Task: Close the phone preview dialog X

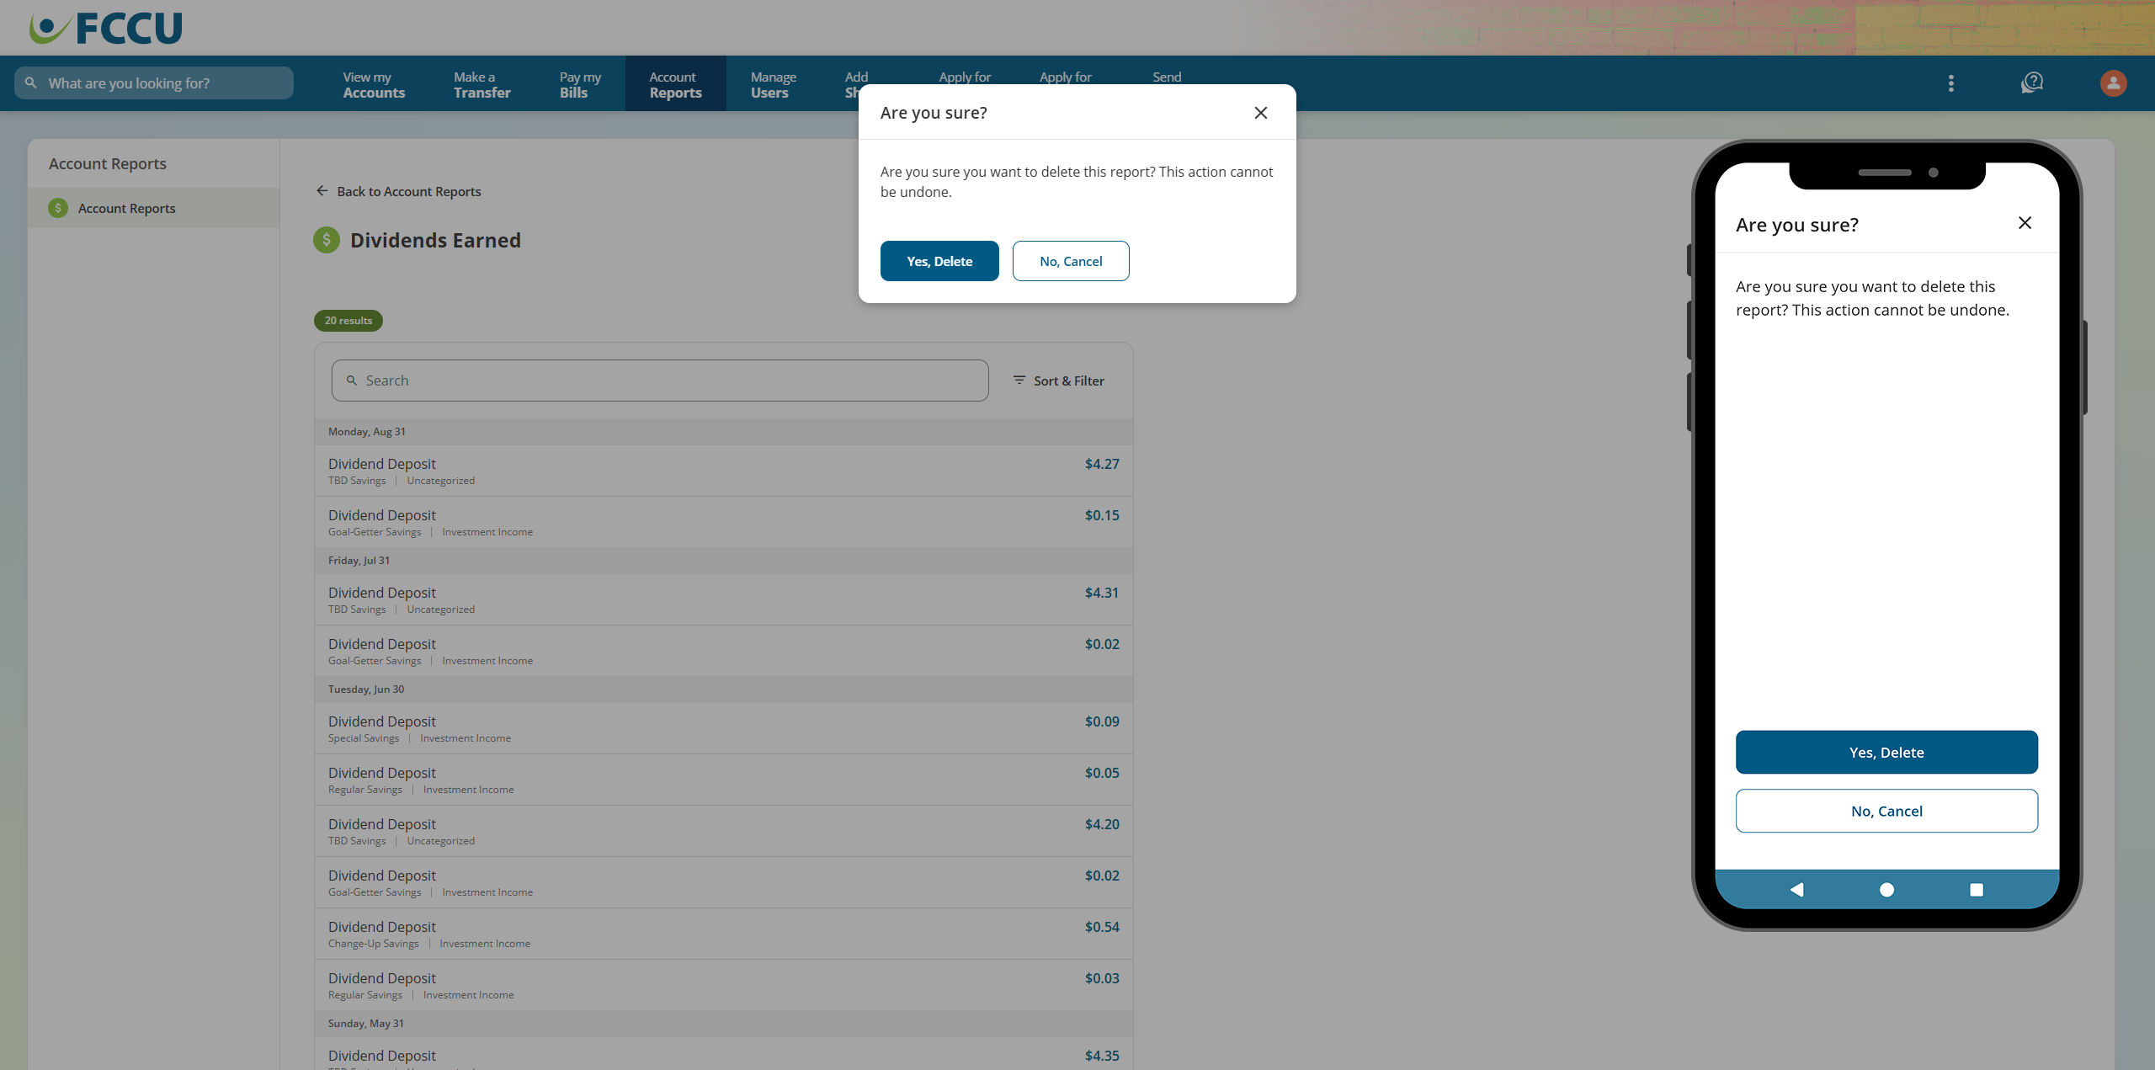Action: pos(2025,223)
